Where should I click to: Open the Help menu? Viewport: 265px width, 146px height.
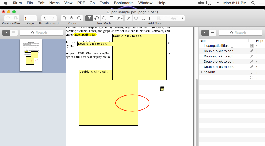[161, 3]
